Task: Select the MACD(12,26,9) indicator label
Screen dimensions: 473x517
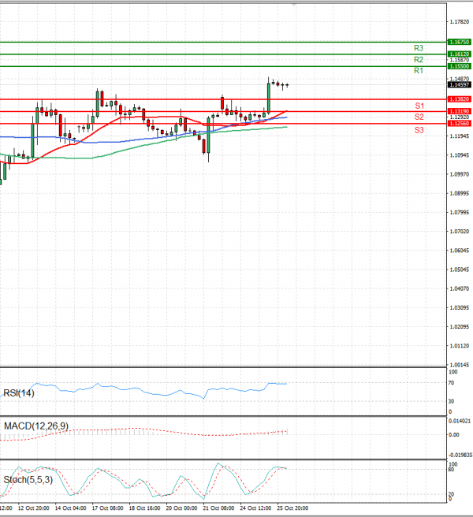Action: pos(35,426)
